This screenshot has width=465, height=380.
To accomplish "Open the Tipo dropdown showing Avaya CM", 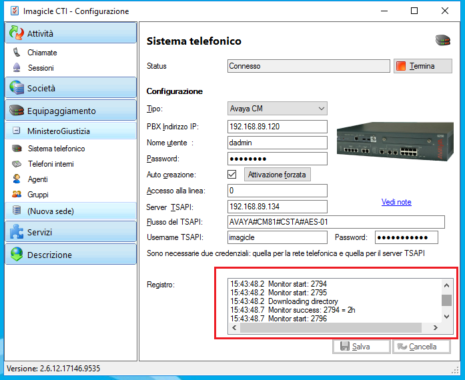I will tap(278, 109).
